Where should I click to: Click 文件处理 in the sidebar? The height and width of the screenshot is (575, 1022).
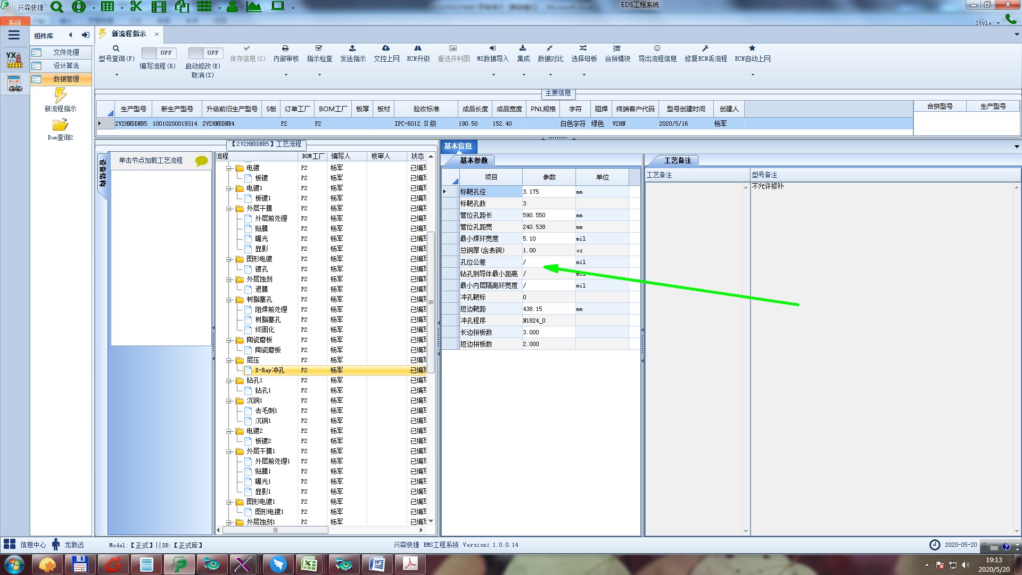[x=66, y=52]
